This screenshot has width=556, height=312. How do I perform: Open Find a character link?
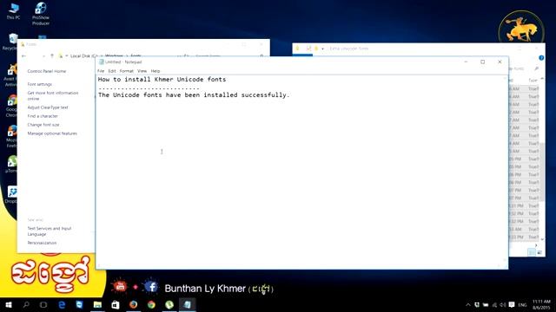click(43, 116)
